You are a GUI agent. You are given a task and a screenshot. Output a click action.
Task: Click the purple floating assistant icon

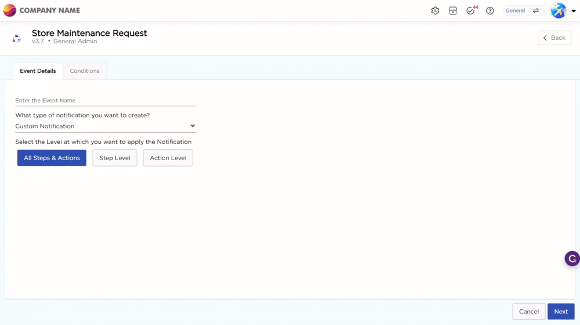click(572, 258)
